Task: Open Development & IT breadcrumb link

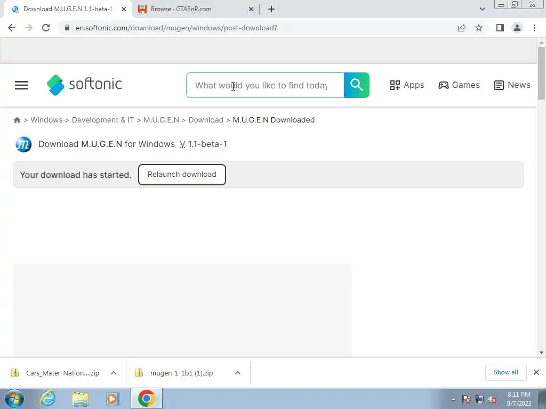Action: (103, 120)
